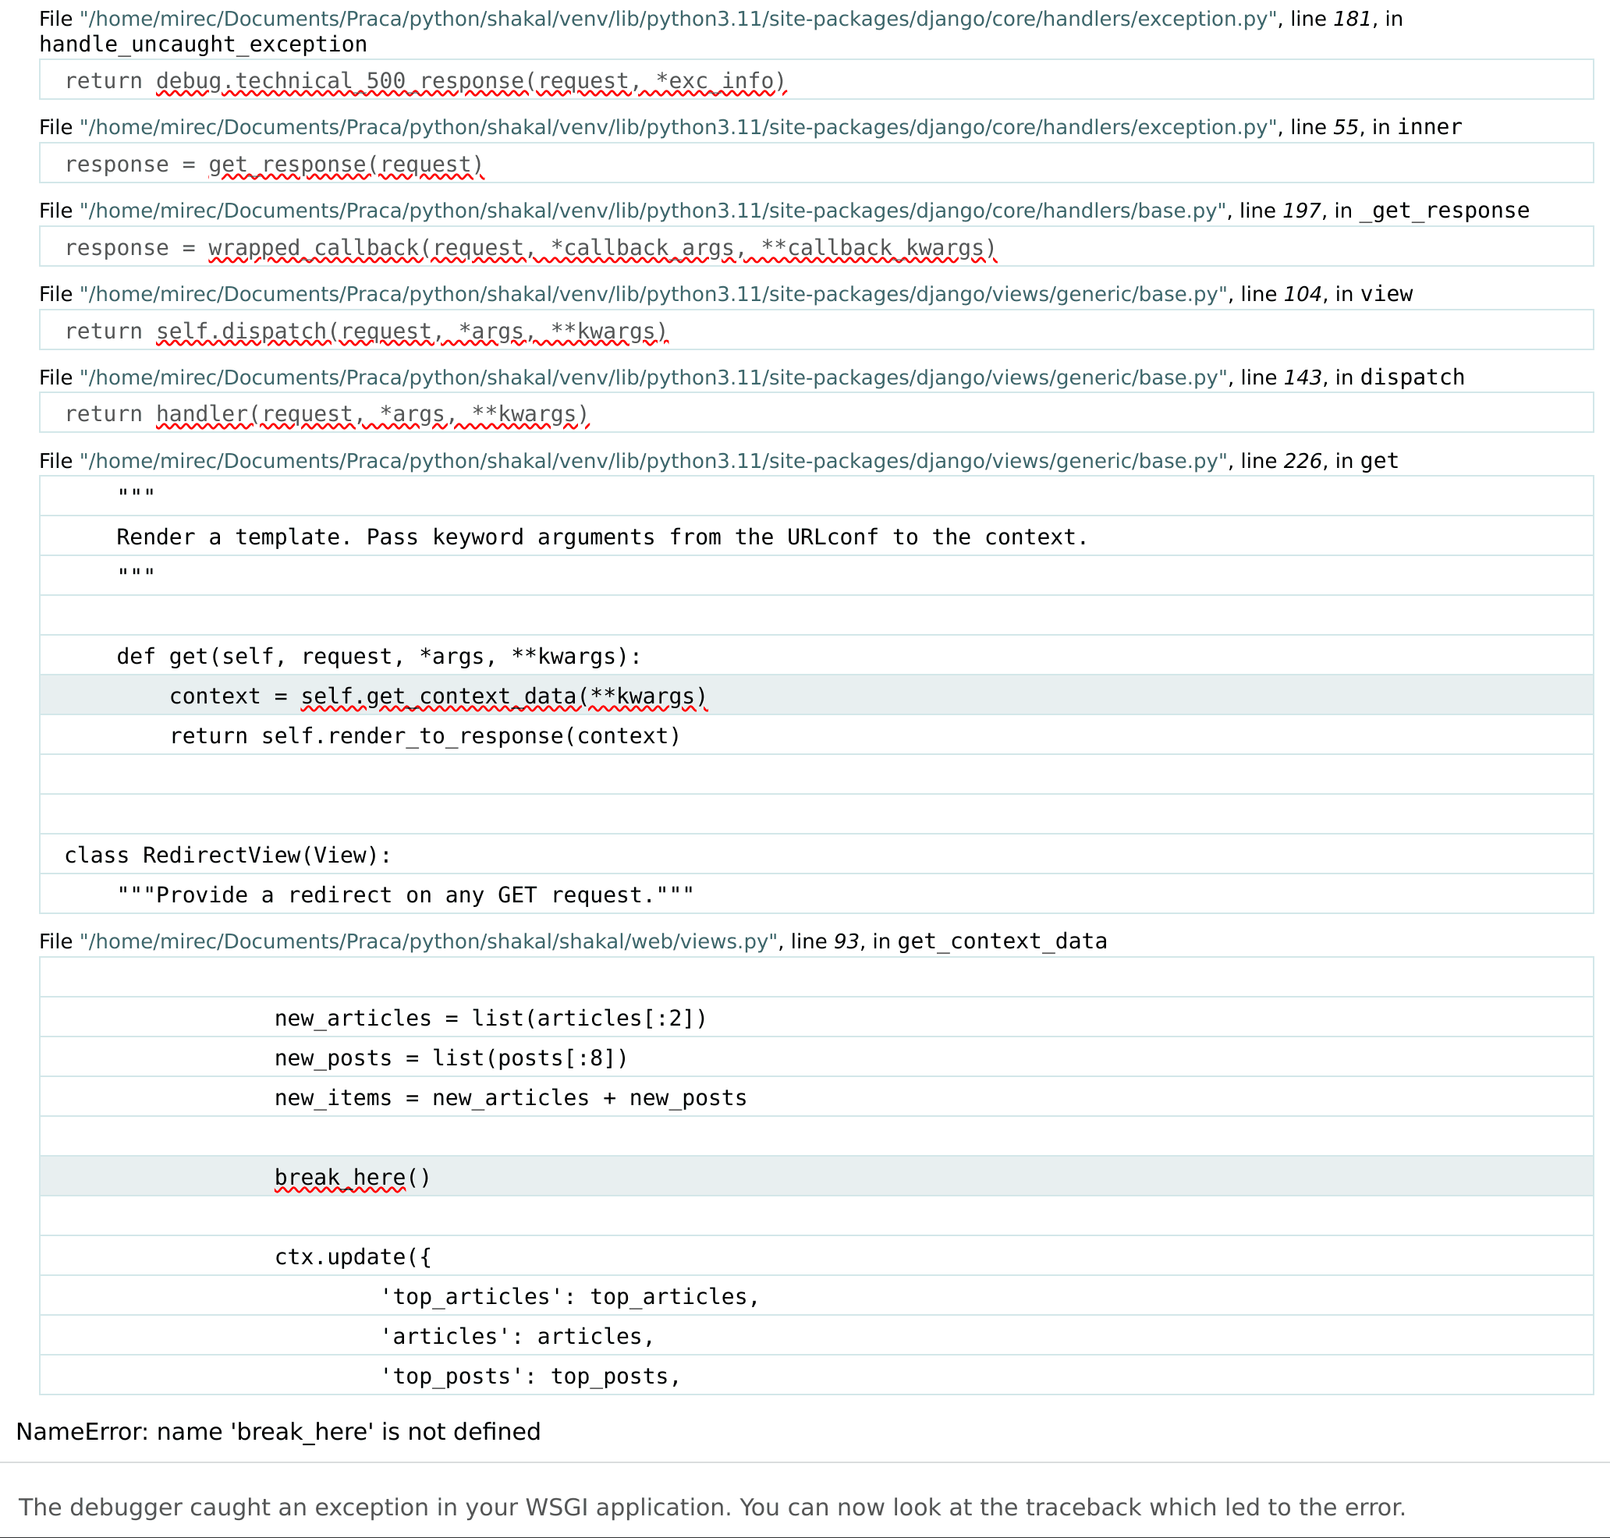1610x1538 pixels.
Task: Click the highlighted self.get_context_data line
Action: (438, 696)
